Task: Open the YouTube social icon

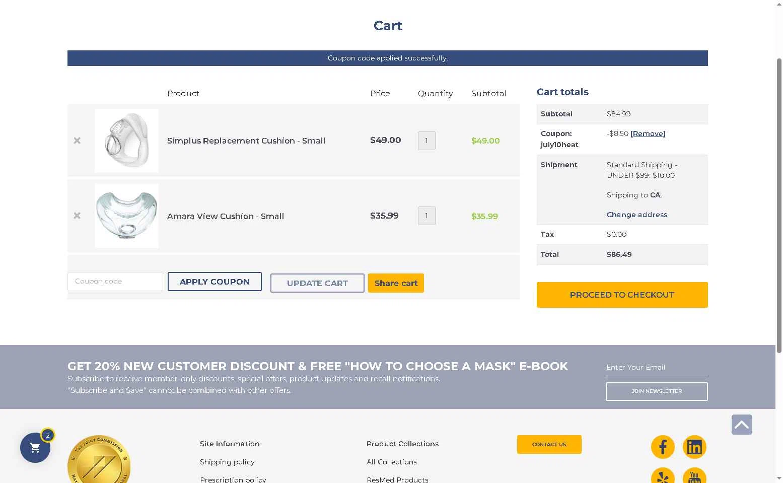Action: (x=694, y=476)
